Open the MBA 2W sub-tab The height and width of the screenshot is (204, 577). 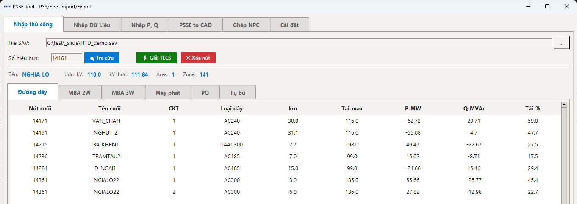(x=79, y=93)
